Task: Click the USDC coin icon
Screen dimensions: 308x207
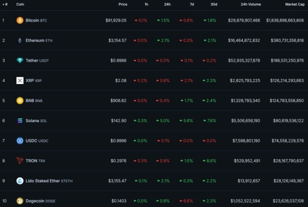Action: (20, 140)
